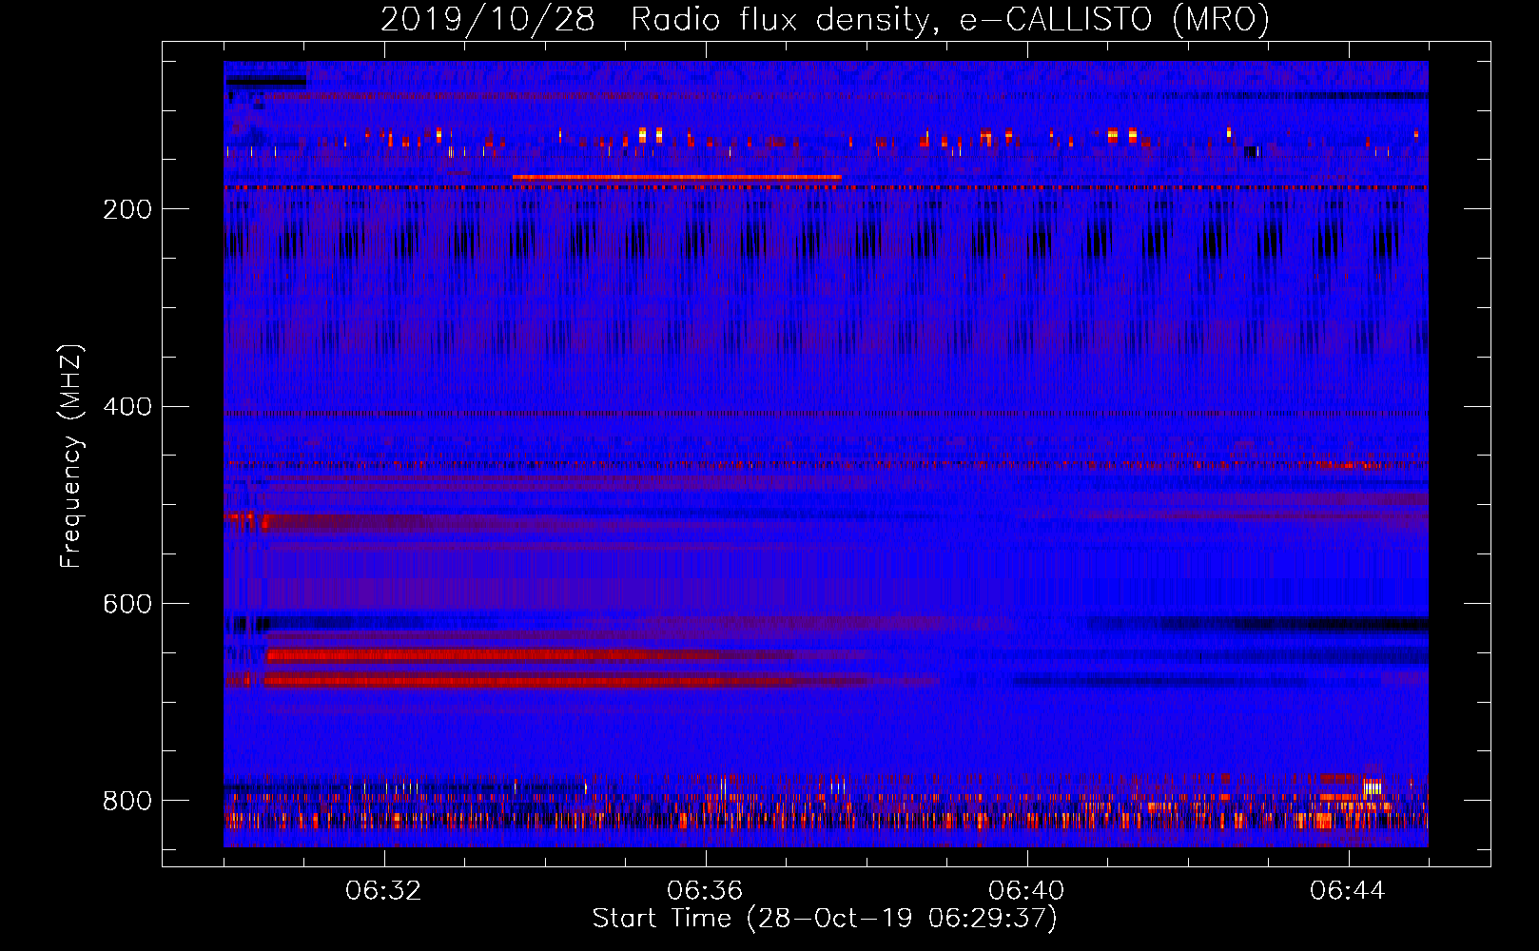
Task: Click the 600 frequency tick label
Action: tap(127, 605)
